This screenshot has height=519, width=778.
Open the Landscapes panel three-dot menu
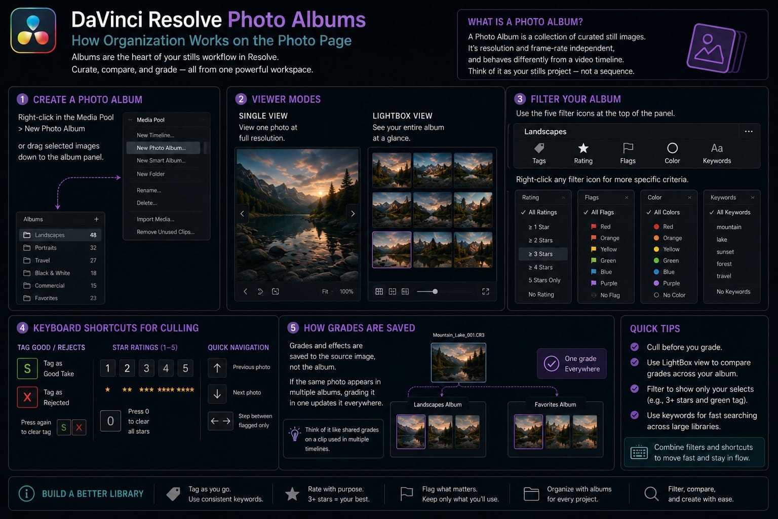tap(749, 131)
